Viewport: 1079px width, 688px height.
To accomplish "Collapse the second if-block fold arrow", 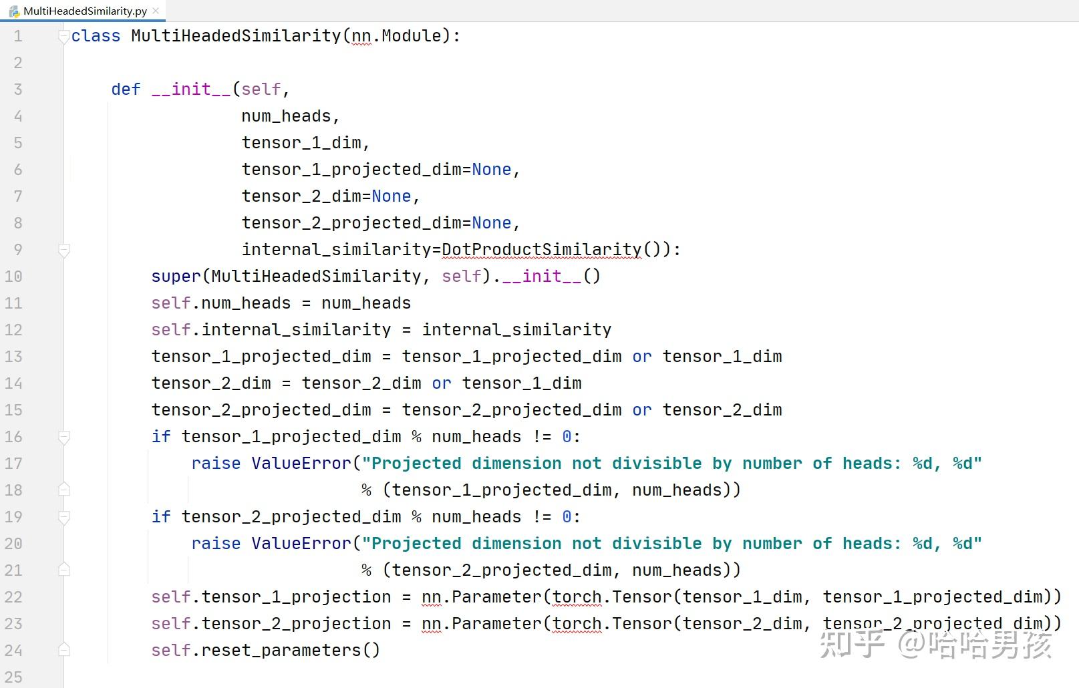I will tap(64, 517).
